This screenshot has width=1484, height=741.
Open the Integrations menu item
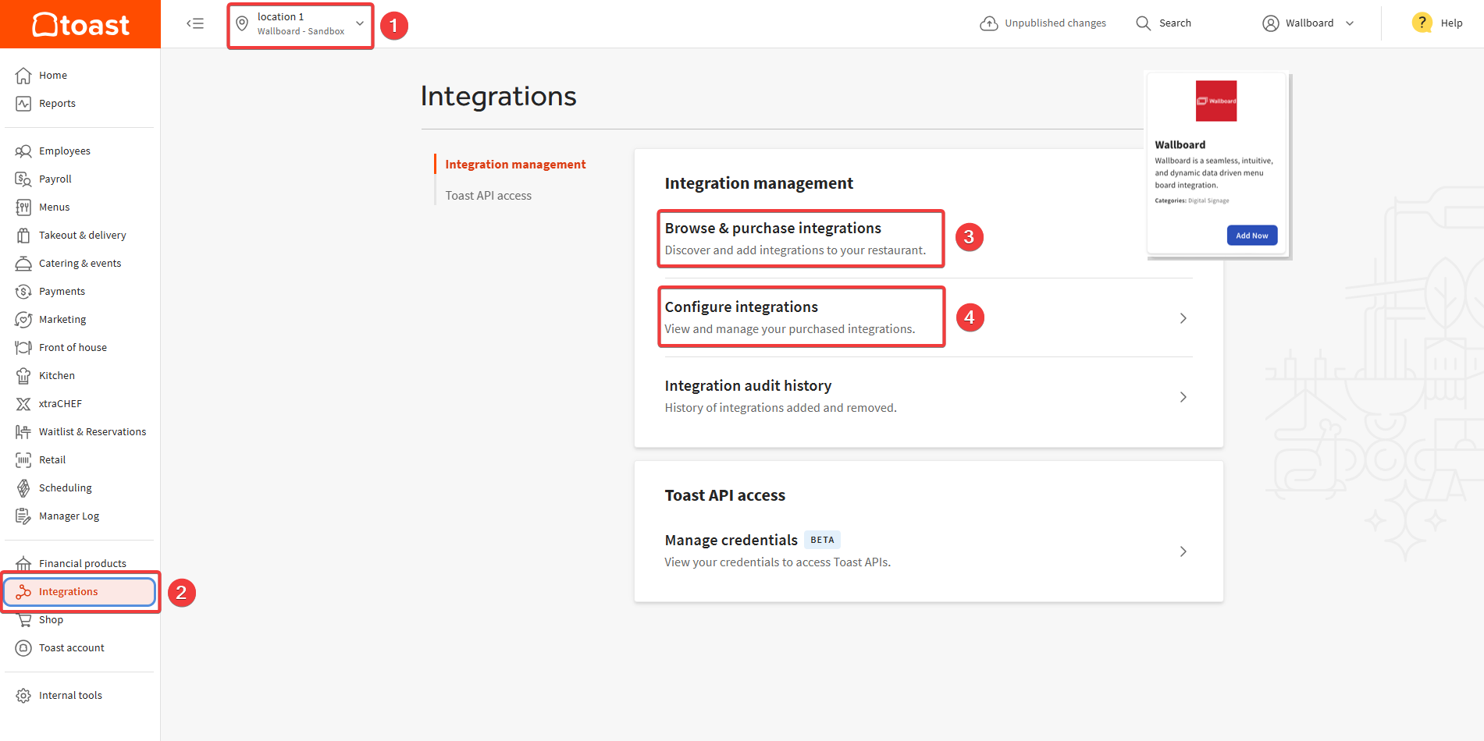click(80, 592)
